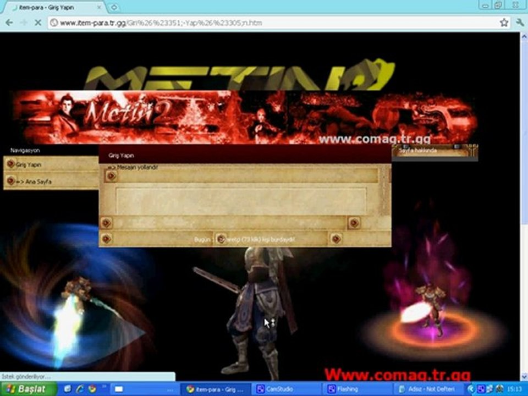Click the red bullet icon under Mesajın yollandı
This screenshot has height=396, width=528.
click(111, 176)
